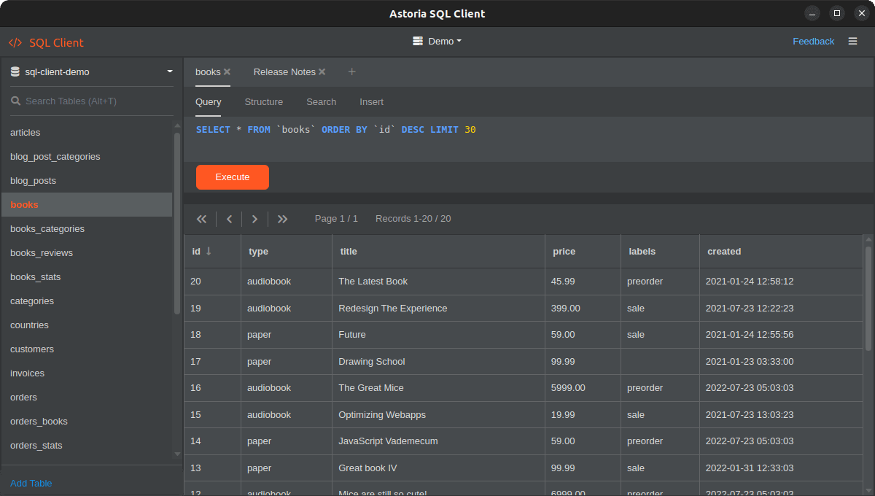Select the customers table in the sidebar

(x=31, y=349)
